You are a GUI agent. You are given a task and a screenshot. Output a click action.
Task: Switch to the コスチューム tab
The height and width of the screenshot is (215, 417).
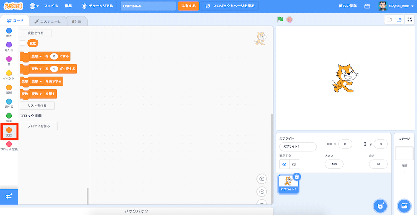click(x=48, y=21)
